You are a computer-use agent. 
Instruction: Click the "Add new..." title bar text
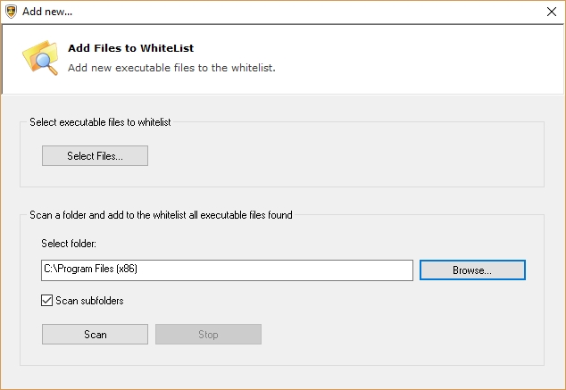click(x=48, y=12)
